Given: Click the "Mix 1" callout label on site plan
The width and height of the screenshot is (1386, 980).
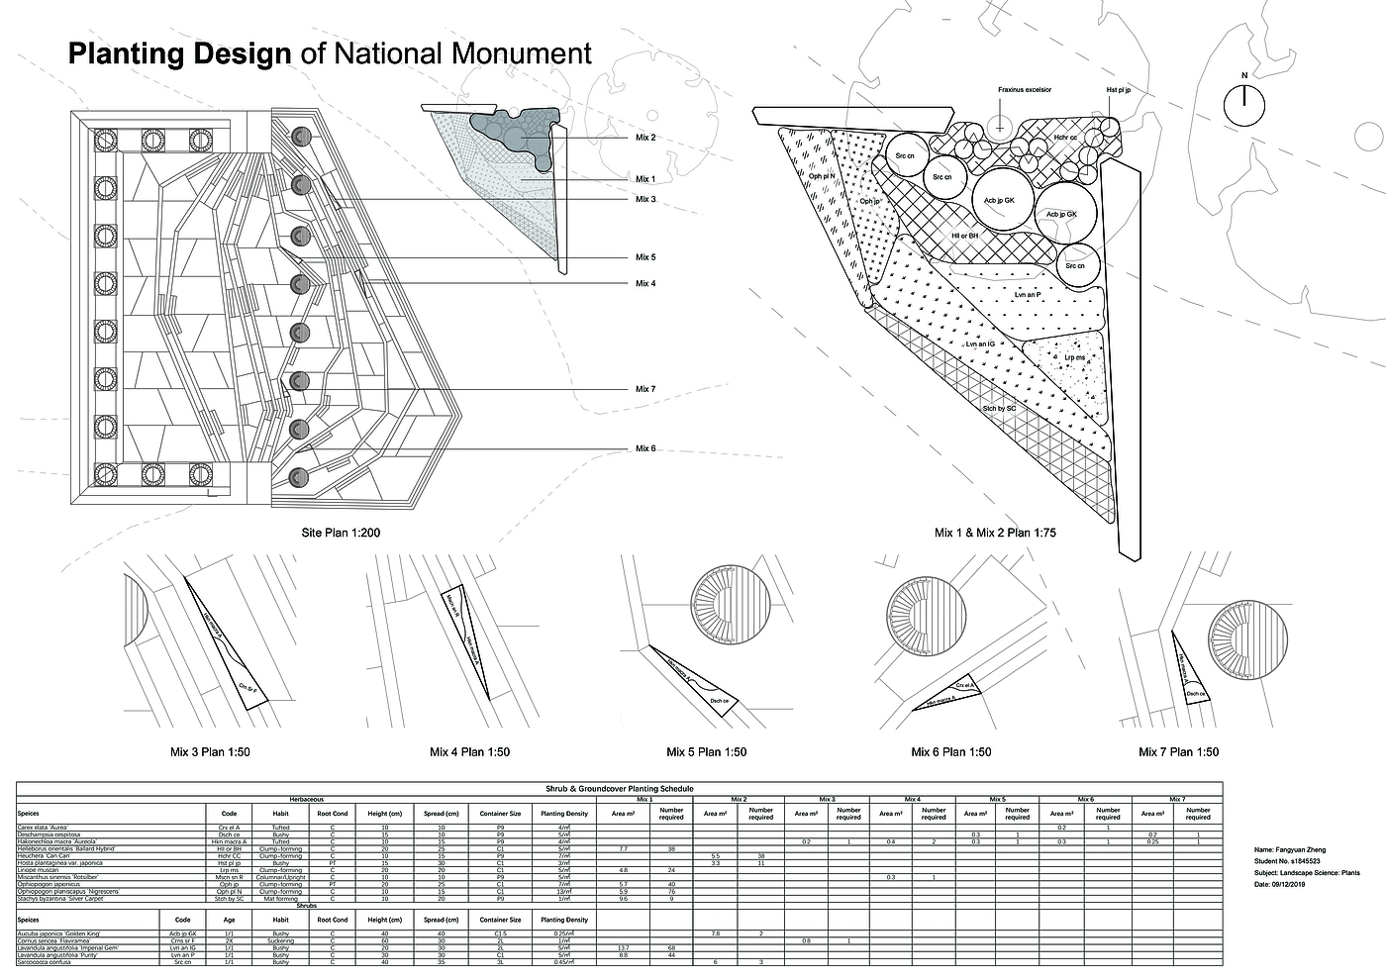Looking at the screenshot, I should (x=645, y=179).
